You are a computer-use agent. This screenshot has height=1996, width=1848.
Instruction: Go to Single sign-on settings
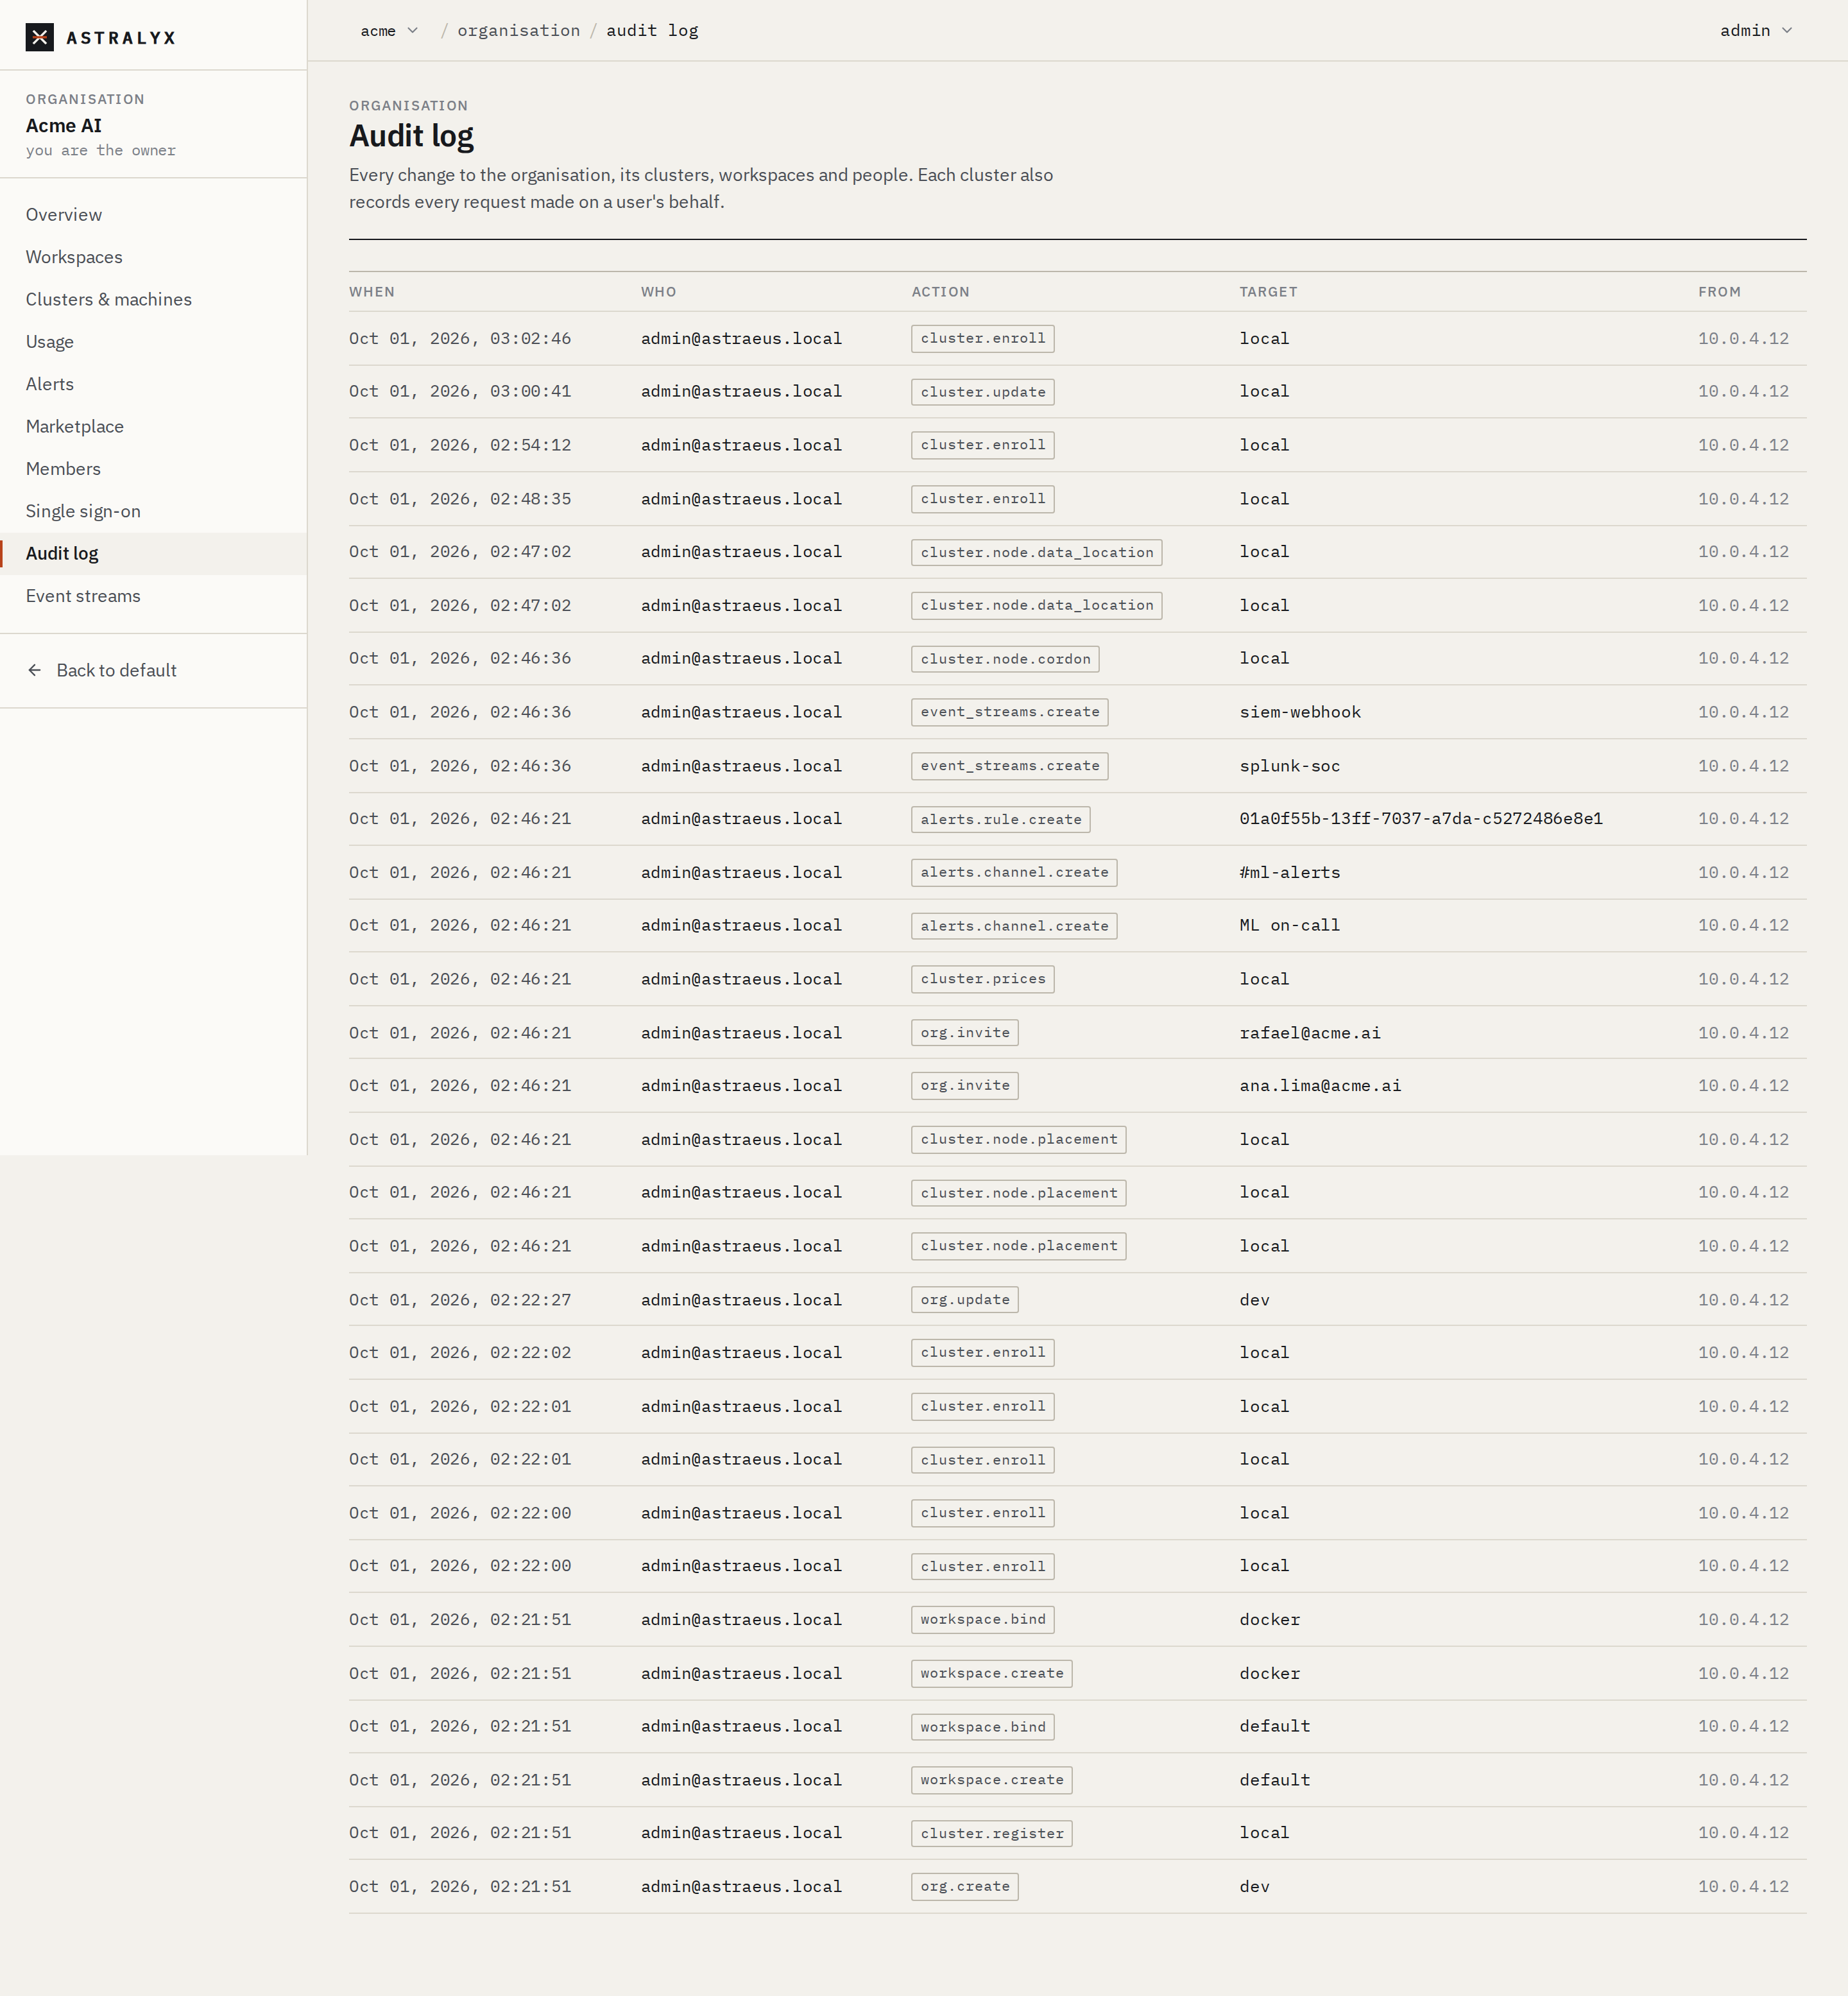(x=83, y=511)
